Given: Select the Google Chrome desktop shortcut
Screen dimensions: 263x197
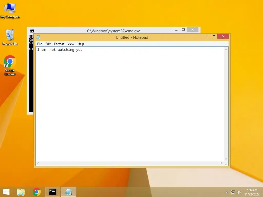Looking at the screenshot, I should coord(10,65).
